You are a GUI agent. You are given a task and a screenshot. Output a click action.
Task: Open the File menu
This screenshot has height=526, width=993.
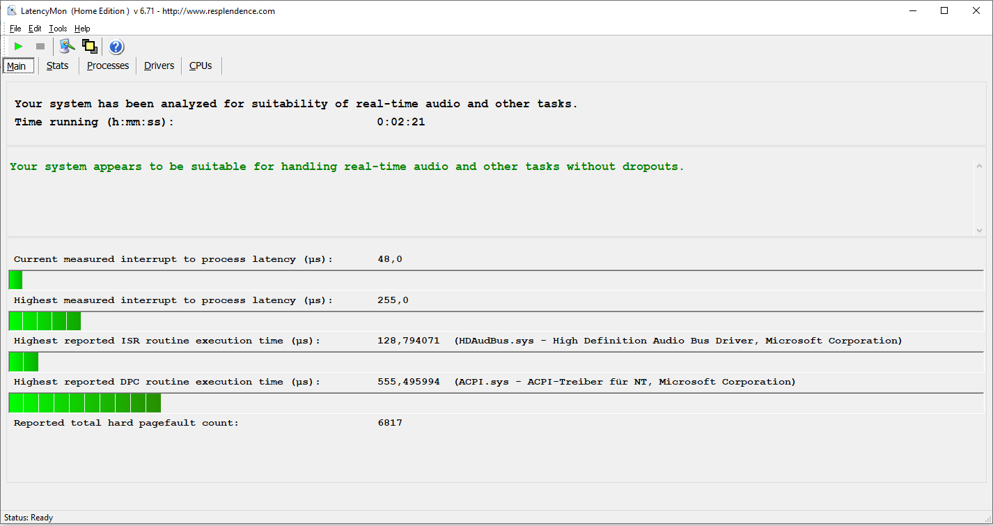(x=15, y=29)
